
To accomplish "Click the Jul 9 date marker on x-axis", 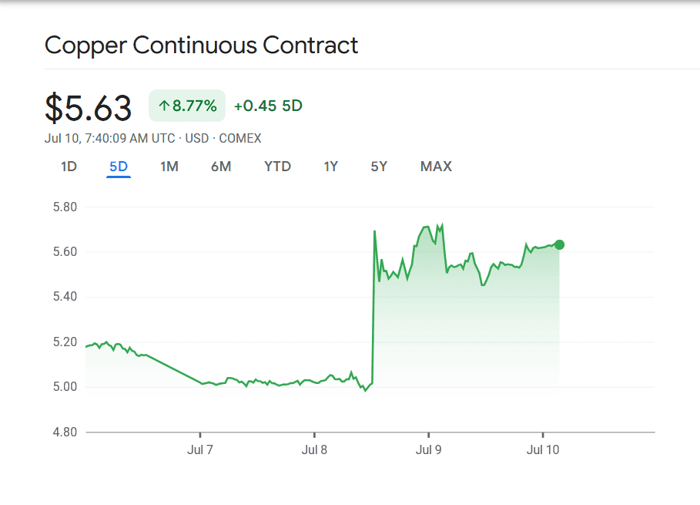I will pyautogui.click(x=428, y=449).
